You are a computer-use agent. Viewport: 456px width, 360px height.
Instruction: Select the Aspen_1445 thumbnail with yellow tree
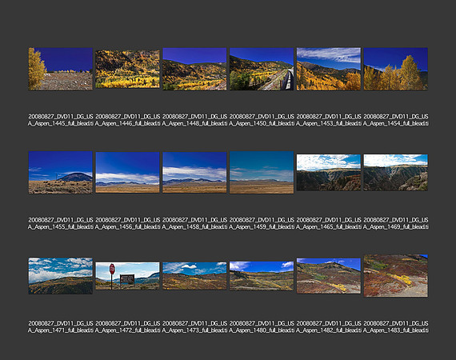[x=61, y=69]
